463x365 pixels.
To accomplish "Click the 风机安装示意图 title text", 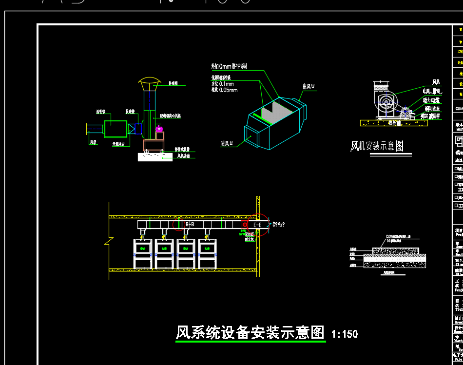I will pyautogui.click(x=377, y=146).
